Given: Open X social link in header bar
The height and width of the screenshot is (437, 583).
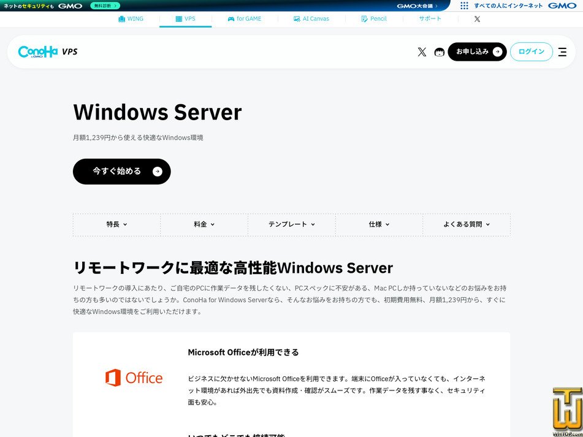Looking at the screenshot, I should point(422,52).
